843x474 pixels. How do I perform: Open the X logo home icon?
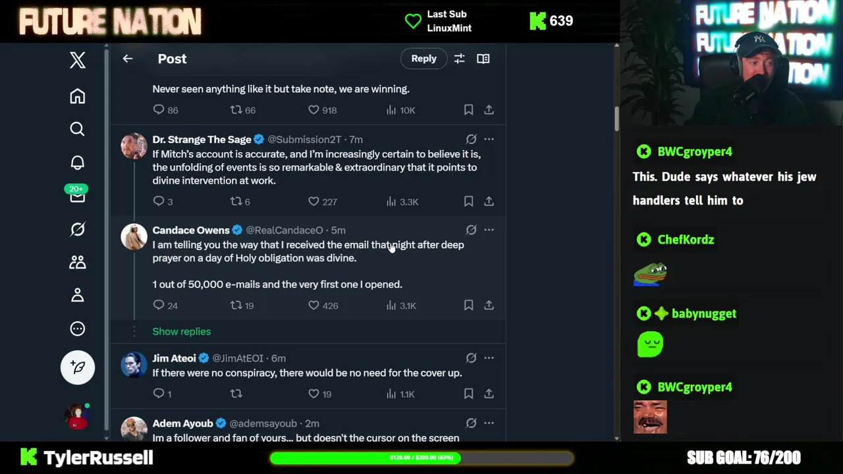point(78,60)
